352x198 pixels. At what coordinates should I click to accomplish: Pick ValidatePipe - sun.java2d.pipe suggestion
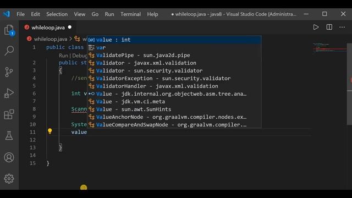[174, 55]
